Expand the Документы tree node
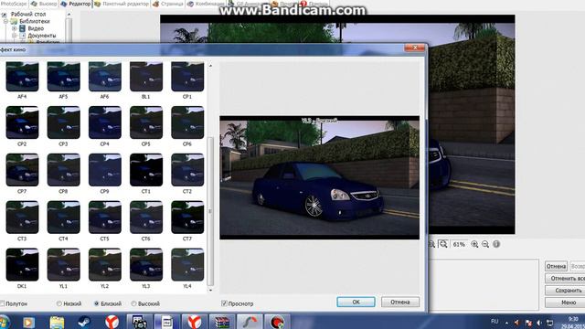The image size is (585, 329). 15,36
